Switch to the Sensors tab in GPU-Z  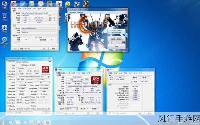pyautogui.click(x=19, y=62)
